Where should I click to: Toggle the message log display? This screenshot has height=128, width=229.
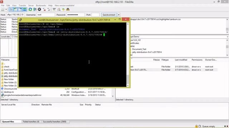click(11, 10)
